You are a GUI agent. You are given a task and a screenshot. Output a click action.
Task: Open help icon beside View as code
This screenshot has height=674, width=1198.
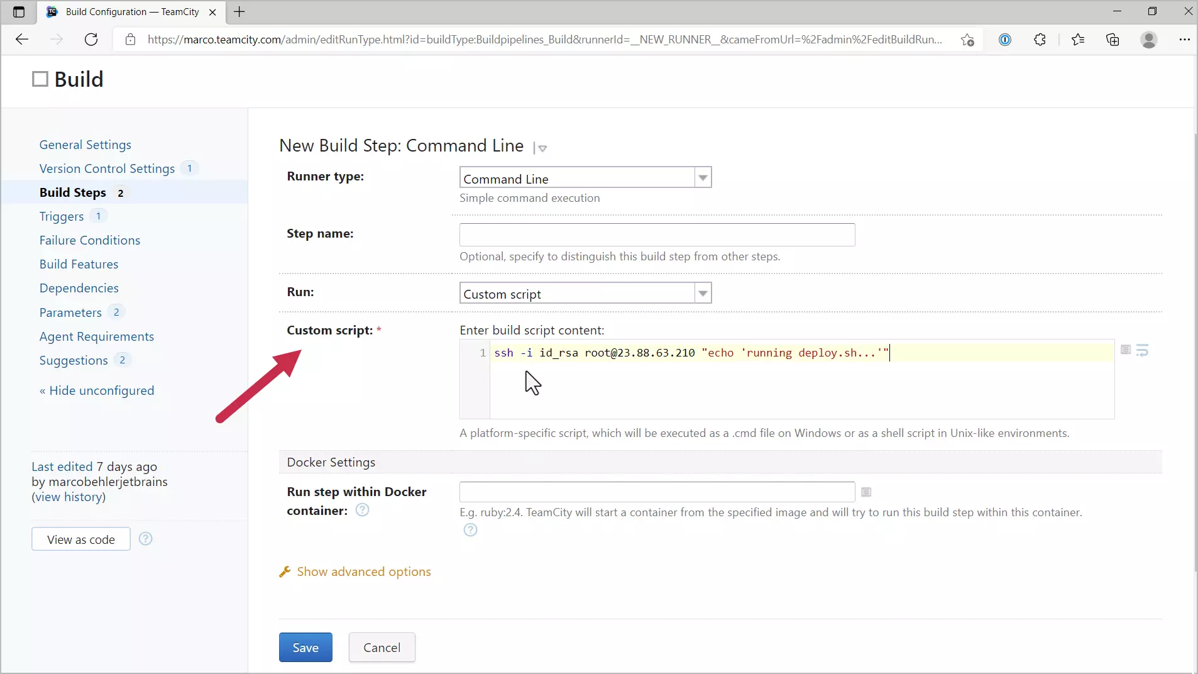[145, 539]
